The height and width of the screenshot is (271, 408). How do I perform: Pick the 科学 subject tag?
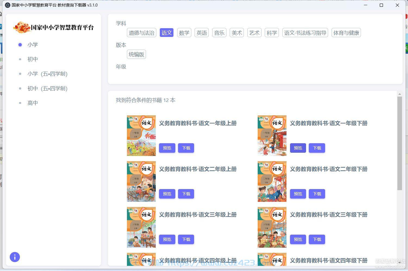tap(272, 33)
